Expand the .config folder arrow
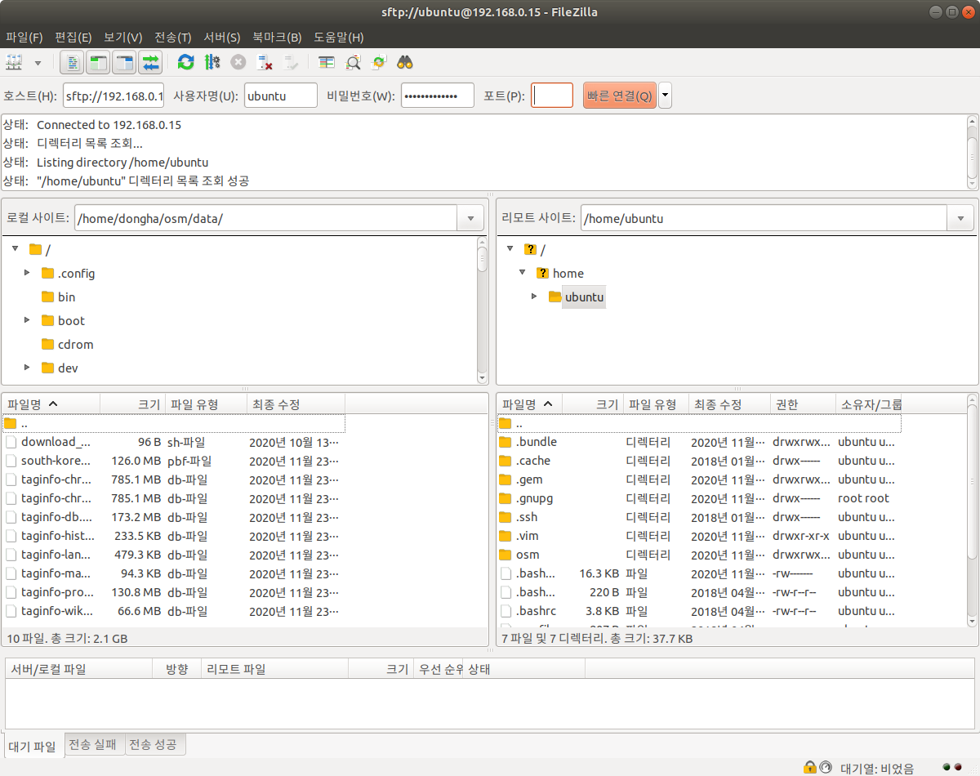Image resolution: width=980 pixels, height=776 pixels. (x=27, y=273)
